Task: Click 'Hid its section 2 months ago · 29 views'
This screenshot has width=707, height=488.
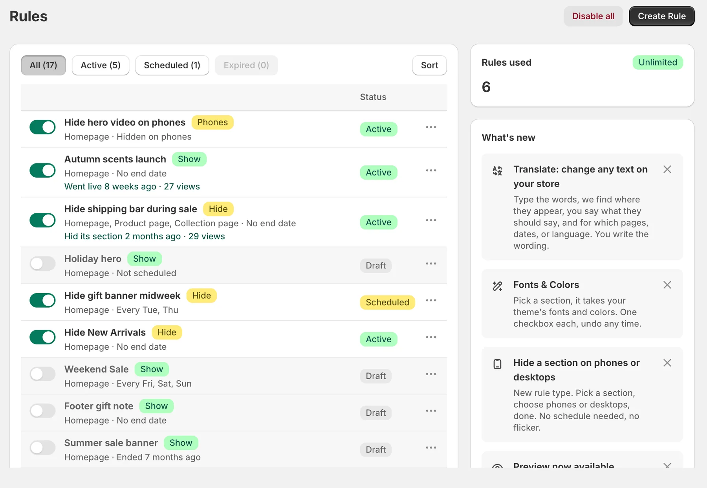Action: (145, 237)
